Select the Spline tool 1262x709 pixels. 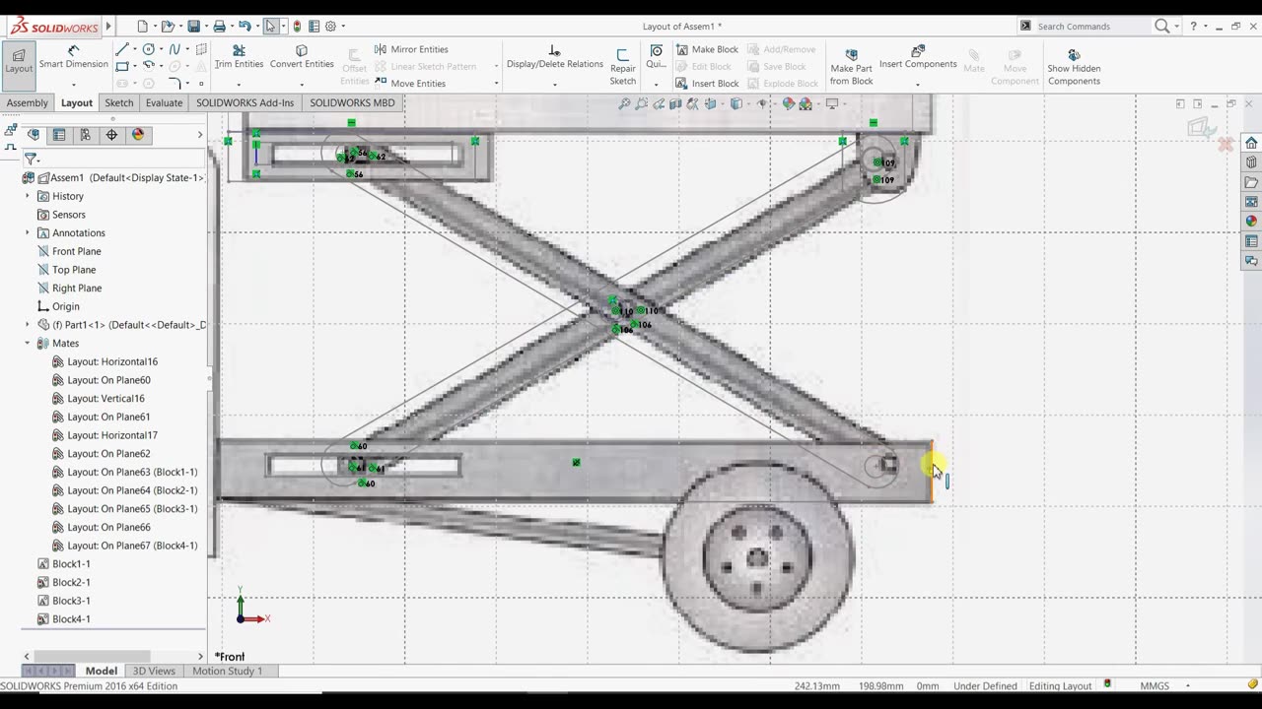(x=175, y=49)
